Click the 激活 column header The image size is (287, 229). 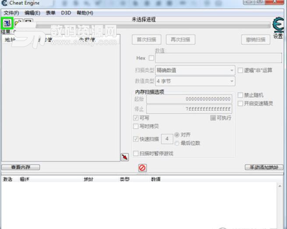point(7,179)
